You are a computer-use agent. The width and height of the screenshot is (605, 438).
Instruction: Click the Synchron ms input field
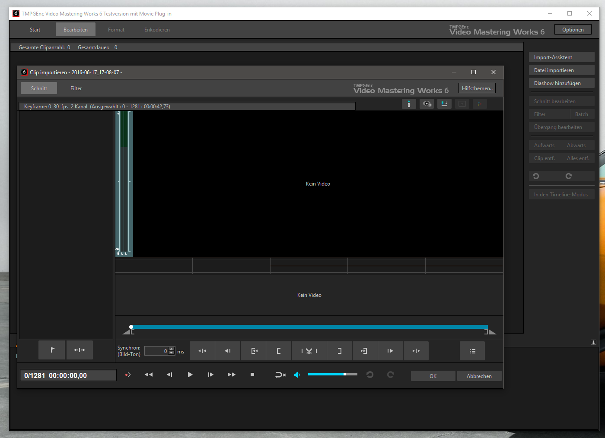[x=156, y=351]
